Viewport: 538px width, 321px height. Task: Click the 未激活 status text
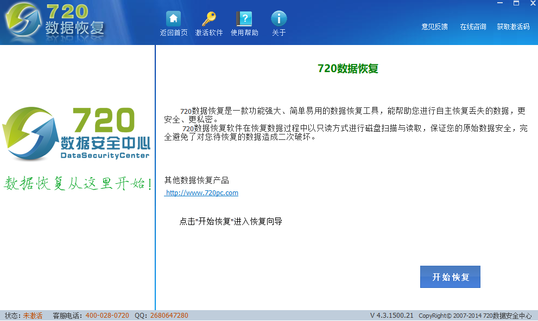(x=33, y=316)
